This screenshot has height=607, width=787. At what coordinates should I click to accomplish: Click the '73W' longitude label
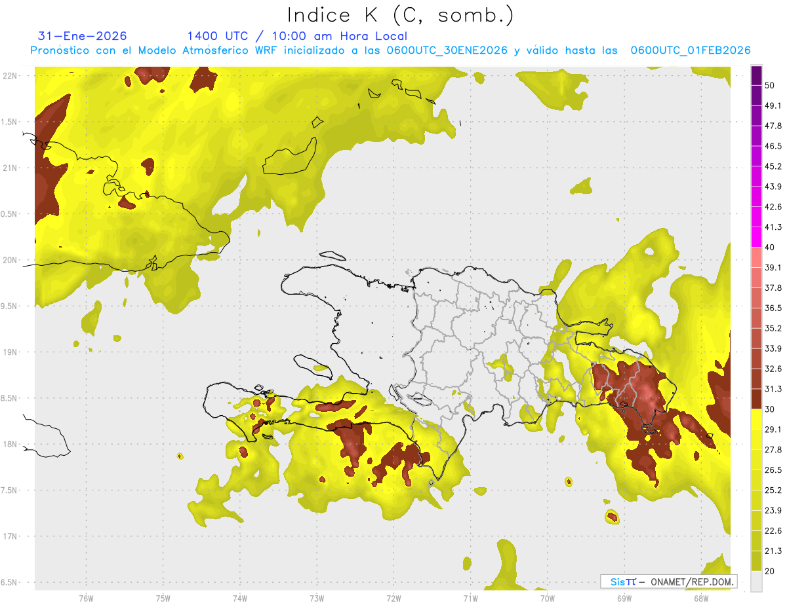(x=317, y=598)
